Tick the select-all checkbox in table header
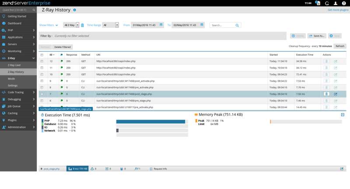This screenshot has height=189, width=350. tap(42, 55)
